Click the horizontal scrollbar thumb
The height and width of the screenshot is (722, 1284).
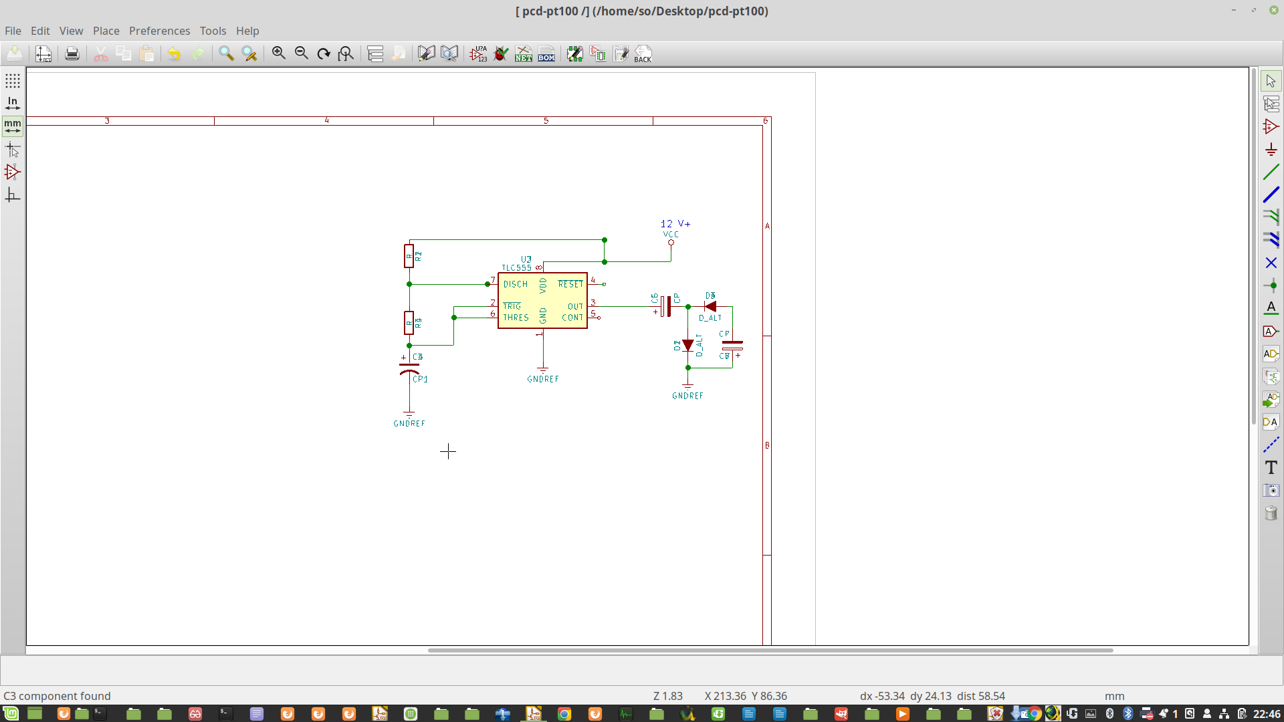click(770, 650)
